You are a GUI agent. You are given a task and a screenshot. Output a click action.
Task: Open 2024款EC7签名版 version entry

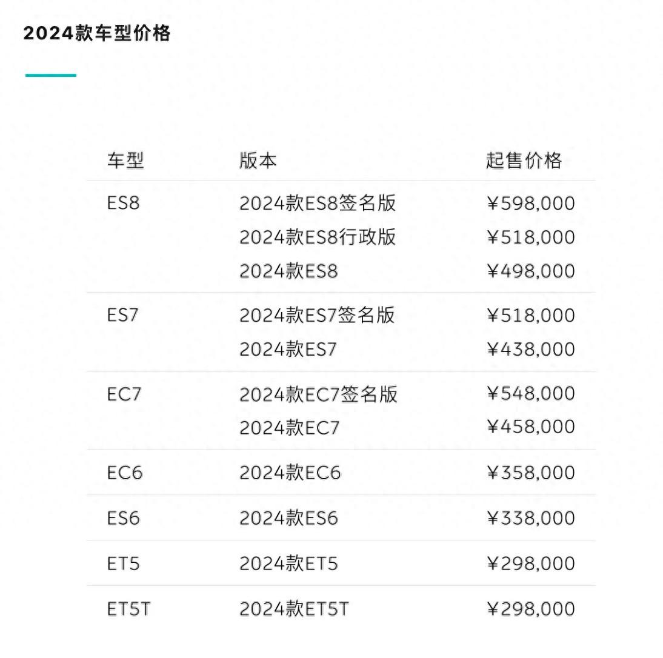[x=319, y=394]
